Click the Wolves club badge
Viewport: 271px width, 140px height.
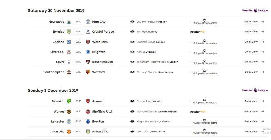tap(69, 112)
